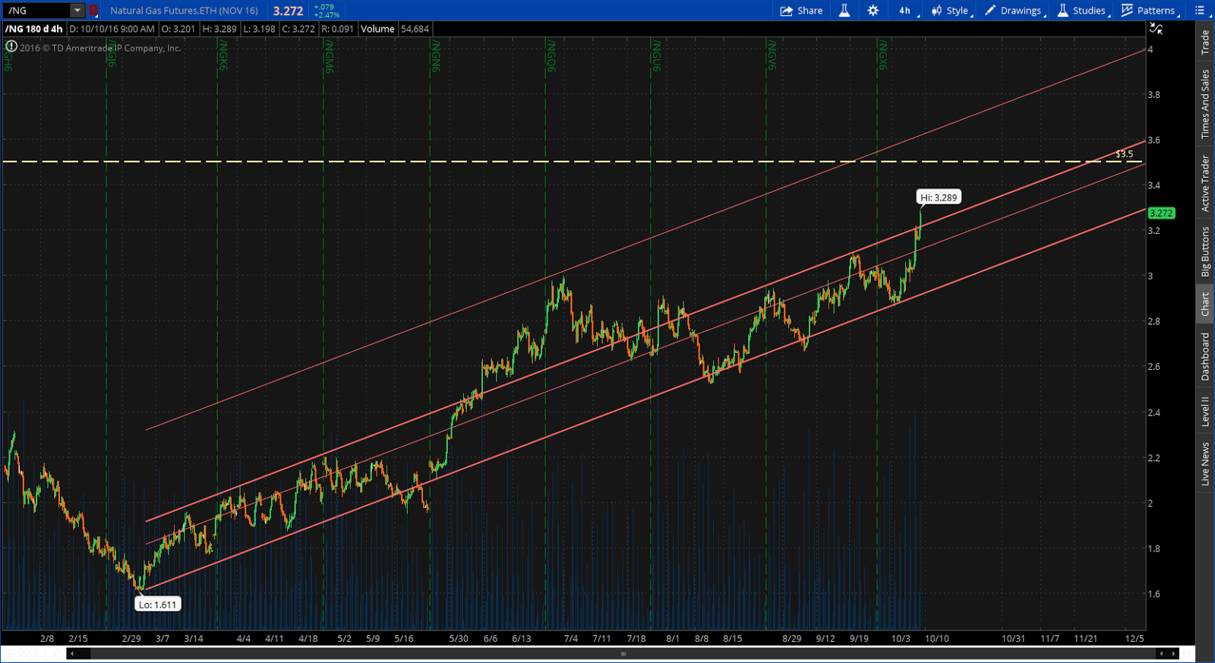Click the 54,684 volume value
The height and width of the screenshot is (663, 1215).
click(415, 29)
